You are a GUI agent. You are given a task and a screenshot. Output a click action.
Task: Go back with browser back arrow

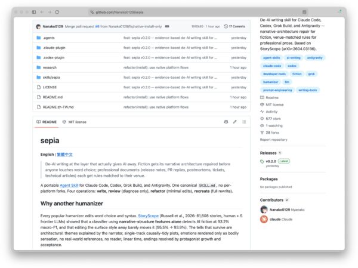pos(42,12)
